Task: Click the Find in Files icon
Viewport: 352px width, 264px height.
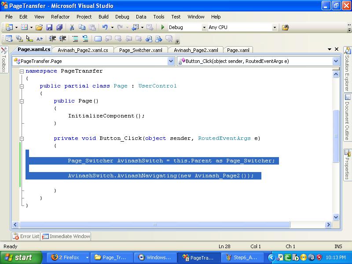Action: 285,27
